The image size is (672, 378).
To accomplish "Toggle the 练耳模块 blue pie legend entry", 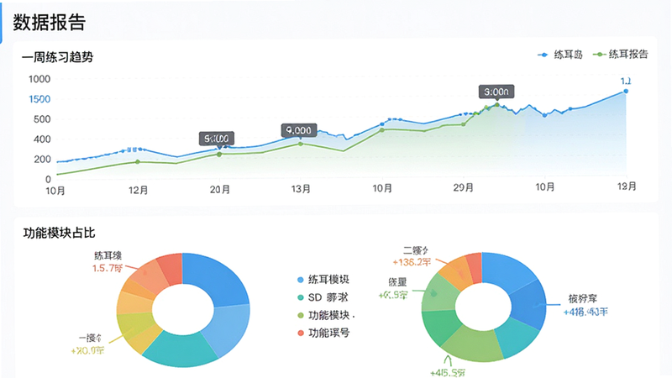I will point(323,280).
